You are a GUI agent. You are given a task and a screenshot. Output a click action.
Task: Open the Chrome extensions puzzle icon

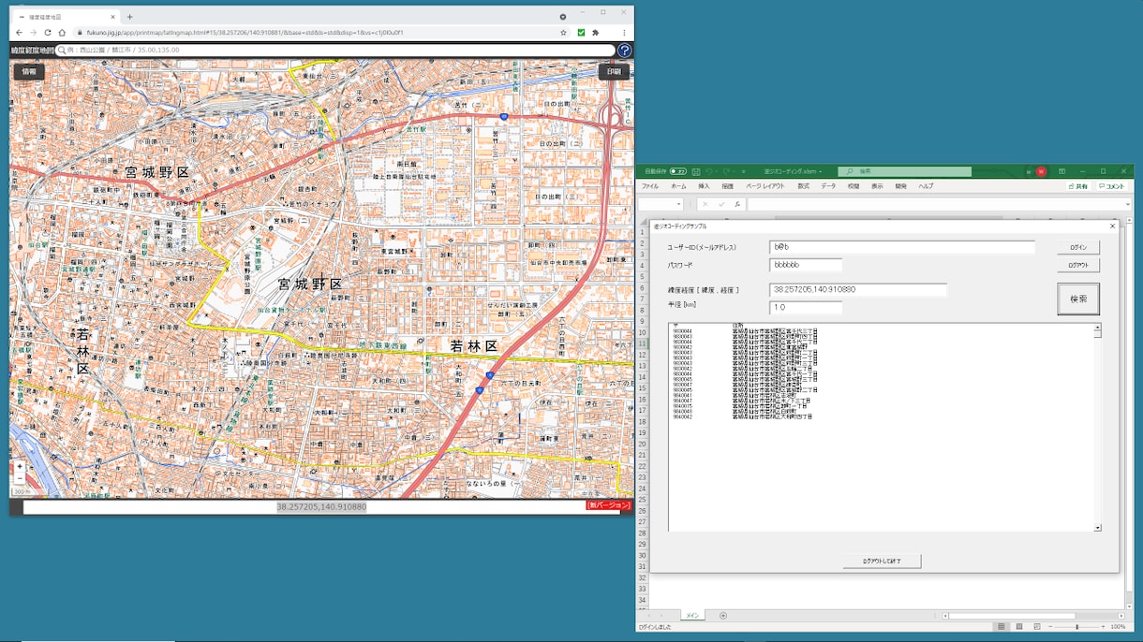pos(596,33)
